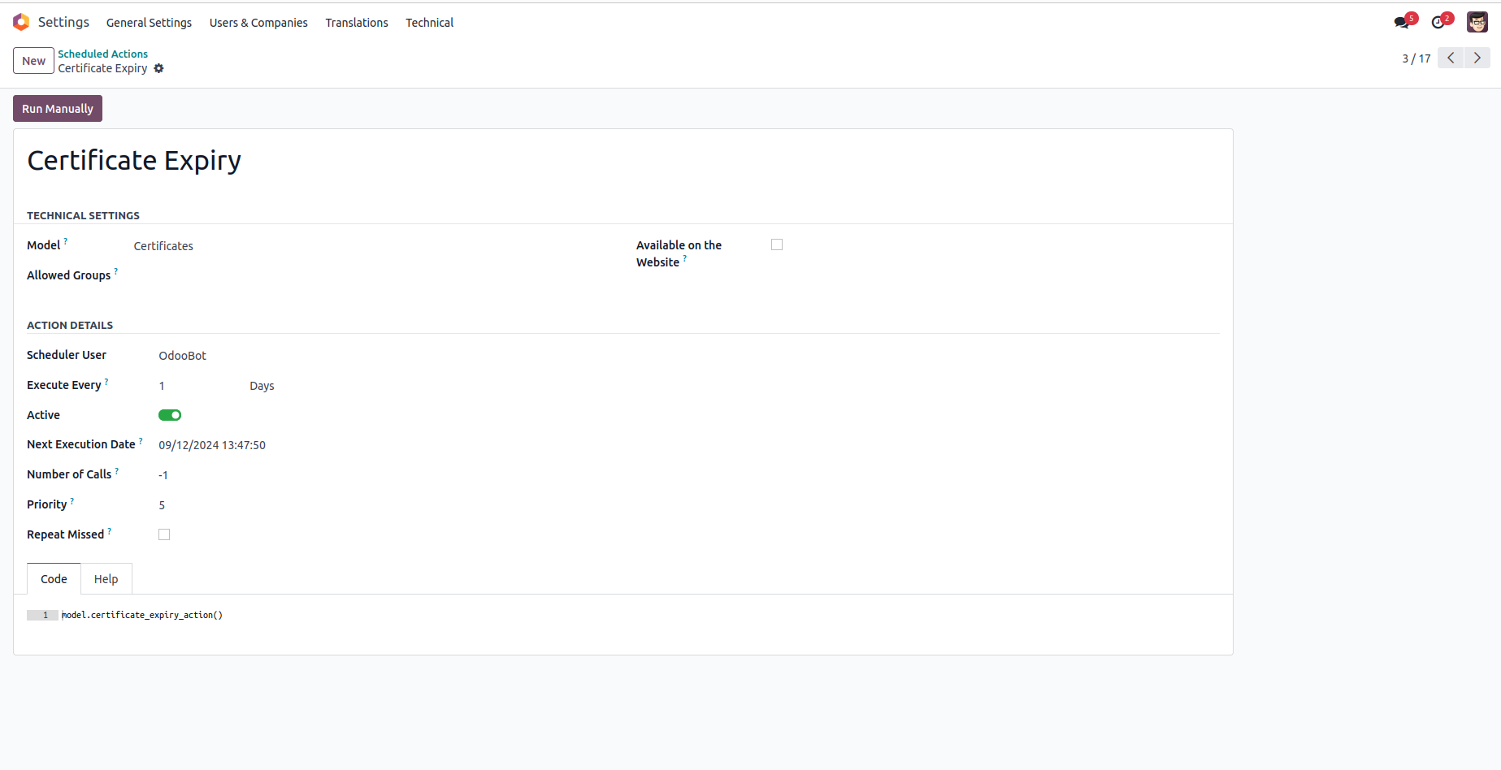Click the code editor line model.certificate_expiry_action()
The image size is (1501, 770).
(142, 615)
